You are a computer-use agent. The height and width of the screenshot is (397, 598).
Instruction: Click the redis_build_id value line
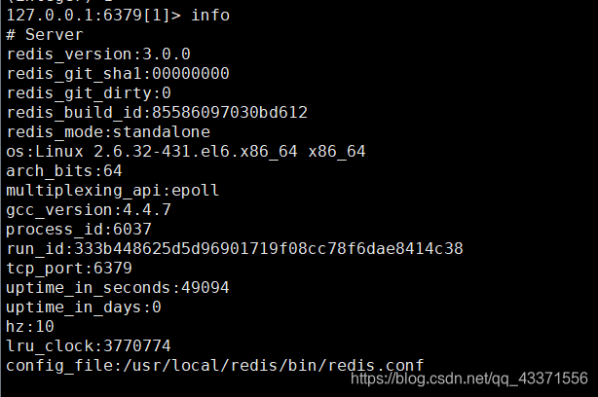click(157, 113)
